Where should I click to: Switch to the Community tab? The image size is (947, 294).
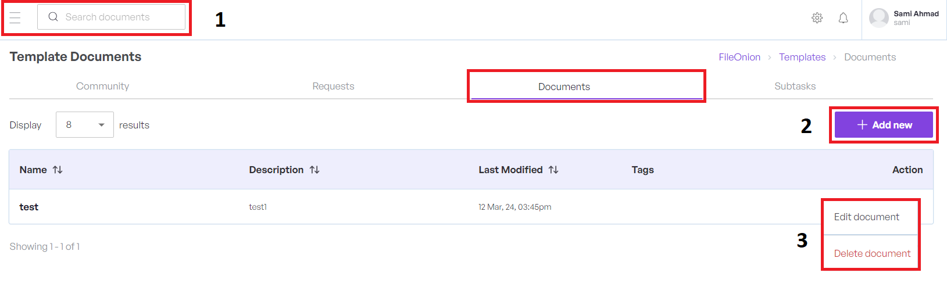[102, 86]
